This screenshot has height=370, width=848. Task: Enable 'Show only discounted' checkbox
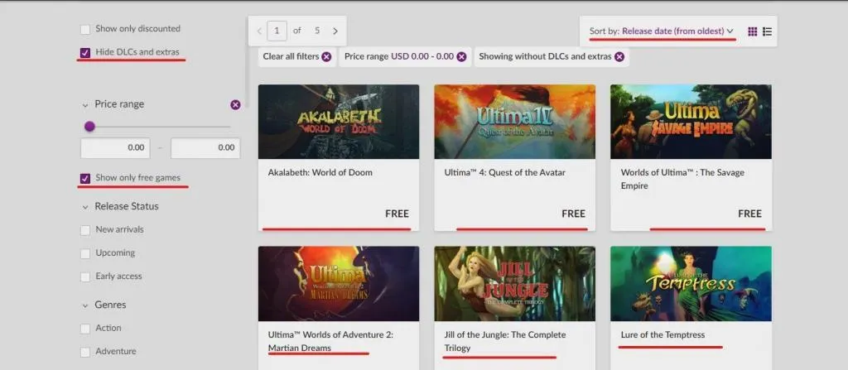tap(85, 29)
